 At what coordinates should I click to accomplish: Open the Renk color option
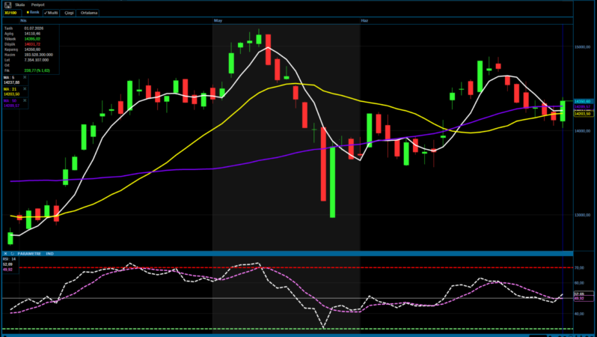click(33, 13)
